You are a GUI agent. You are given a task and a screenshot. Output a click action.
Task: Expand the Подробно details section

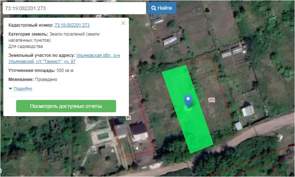(x=23, y=88)
